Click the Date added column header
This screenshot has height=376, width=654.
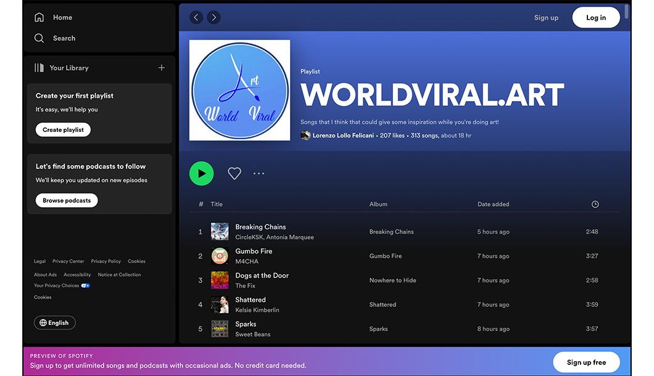(494, 204)
